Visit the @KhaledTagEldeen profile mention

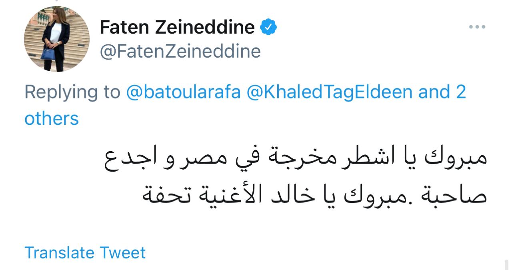[x=330, y=92]
